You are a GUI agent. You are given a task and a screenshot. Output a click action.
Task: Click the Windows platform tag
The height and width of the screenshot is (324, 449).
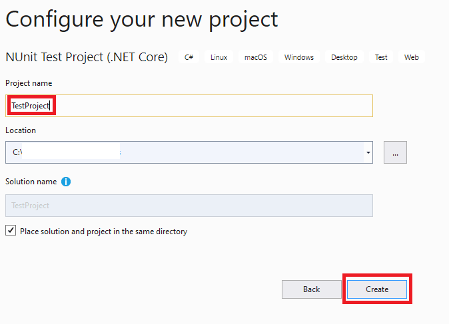pyautogui.click(x=298, y=57)
